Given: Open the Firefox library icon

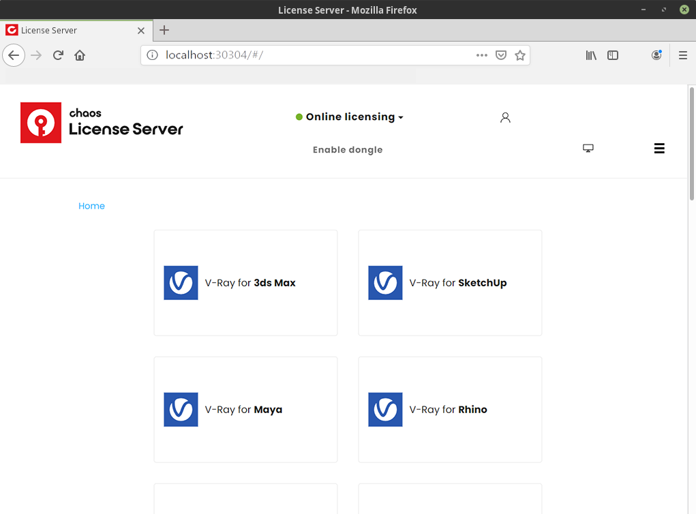Looking at the screenshot, I should pos(591,55).
